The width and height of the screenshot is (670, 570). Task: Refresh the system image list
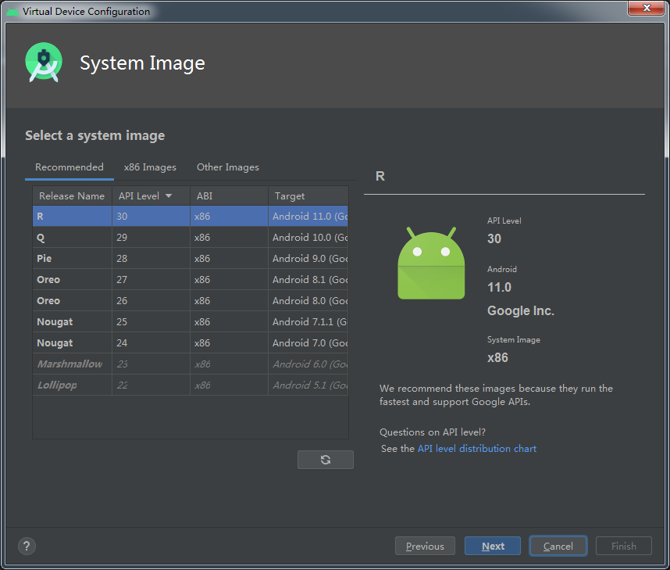coord(325,459)
